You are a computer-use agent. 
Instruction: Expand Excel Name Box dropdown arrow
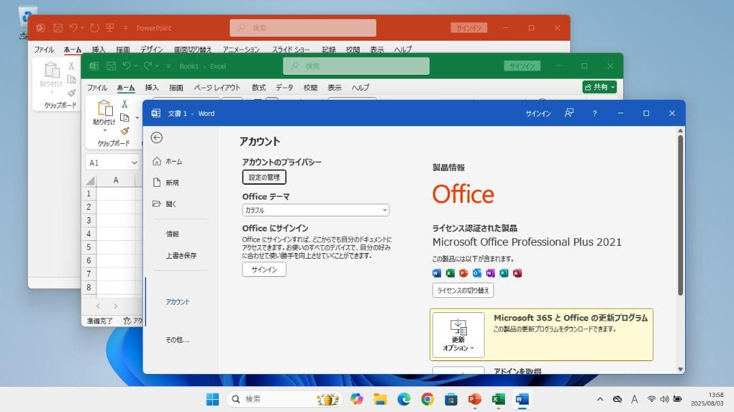(x=135, y=163)
